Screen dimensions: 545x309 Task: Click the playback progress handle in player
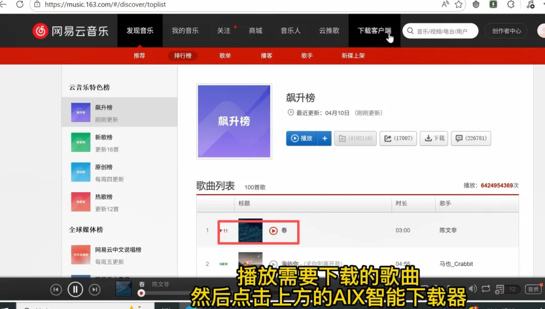coord(141,293)
